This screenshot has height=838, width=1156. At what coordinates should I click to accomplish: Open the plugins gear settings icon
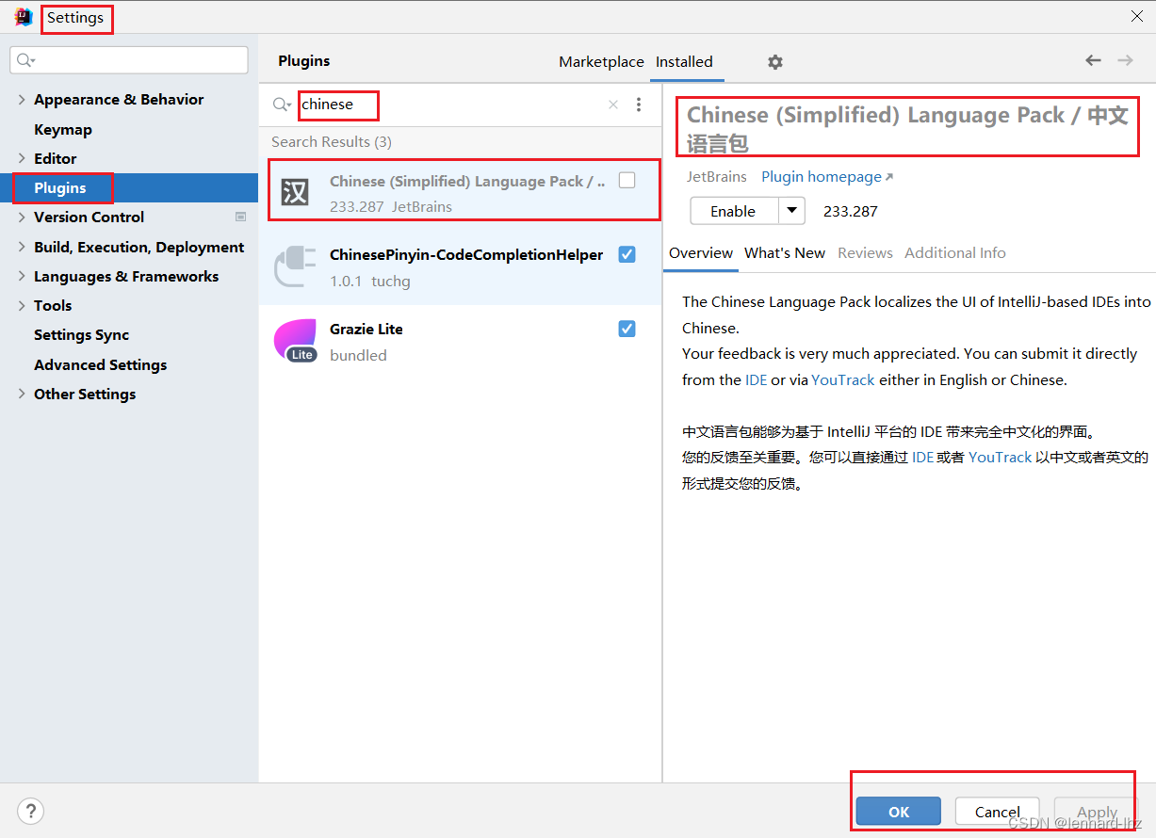tap(774, 62)
